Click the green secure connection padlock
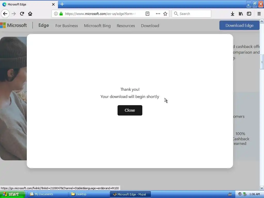 point(61,14)
